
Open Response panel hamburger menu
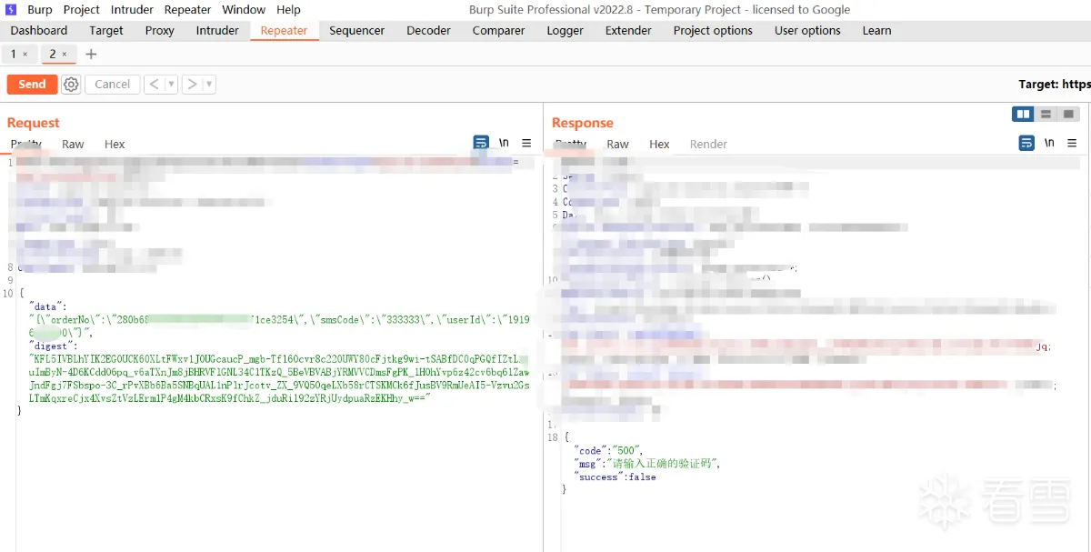1072,143
